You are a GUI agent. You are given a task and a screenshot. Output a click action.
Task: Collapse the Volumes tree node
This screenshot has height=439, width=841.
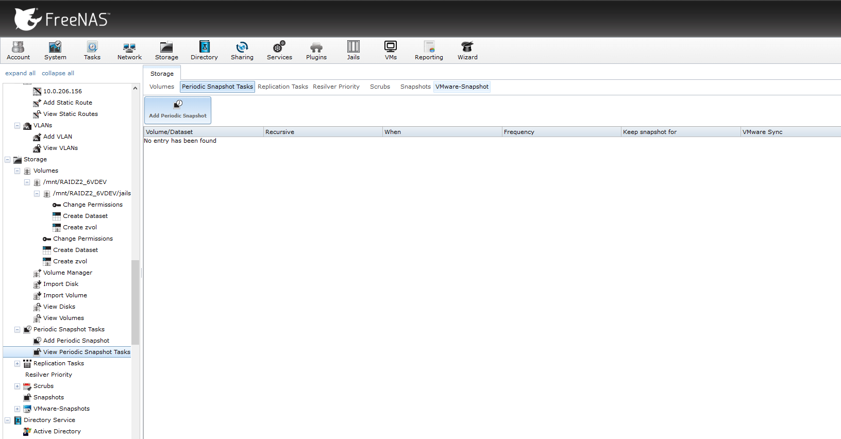[17, 171]
